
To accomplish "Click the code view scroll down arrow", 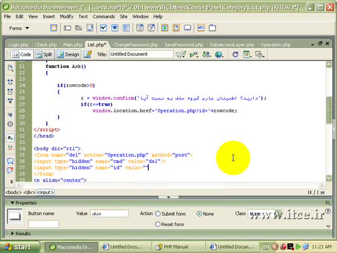I will click(329, 178).
